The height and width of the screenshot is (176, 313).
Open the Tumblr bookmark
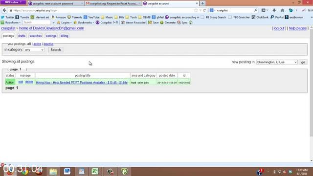tap(22, 18)
